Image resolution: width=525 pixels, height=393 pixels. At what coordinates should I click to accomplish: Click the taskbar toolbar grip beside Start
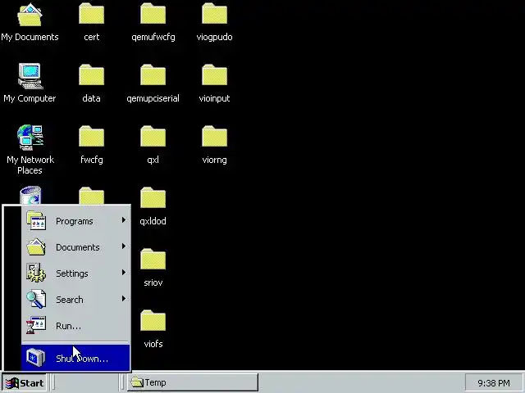(x=53, y=382)
